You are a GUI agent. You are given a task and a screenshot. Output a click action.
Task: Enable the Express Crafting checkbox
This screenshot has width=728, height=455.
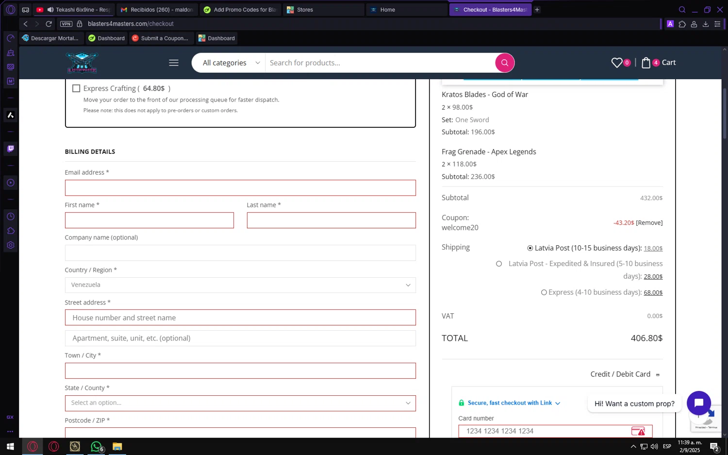click(76, 88)
